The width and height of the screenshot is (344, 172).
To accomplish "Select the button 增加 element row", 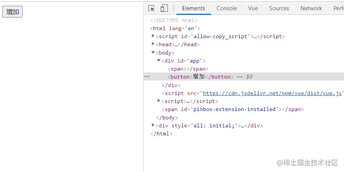I will pos(244,77).
